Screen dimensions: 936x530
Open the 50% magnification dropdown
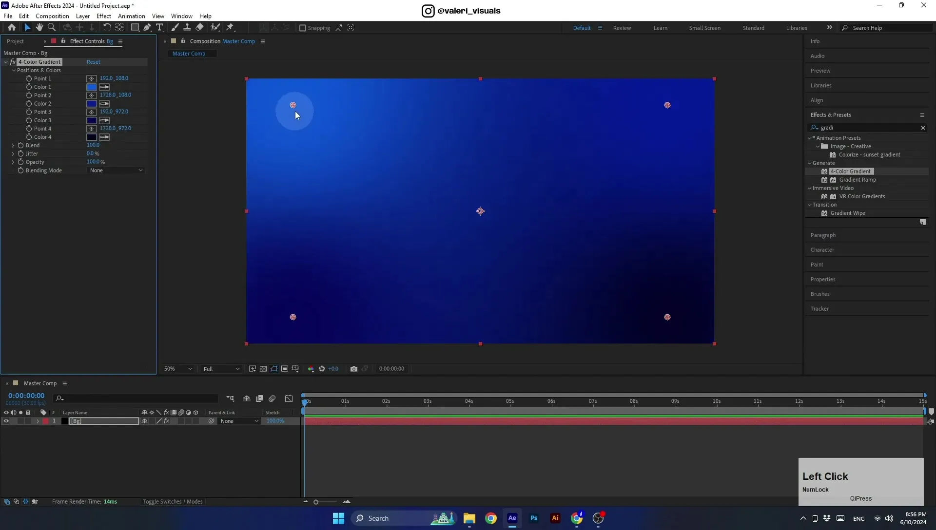coord(178,369)
